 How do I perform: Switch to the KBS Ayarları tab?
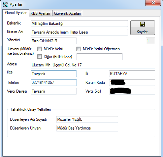(x=40, y=13)
